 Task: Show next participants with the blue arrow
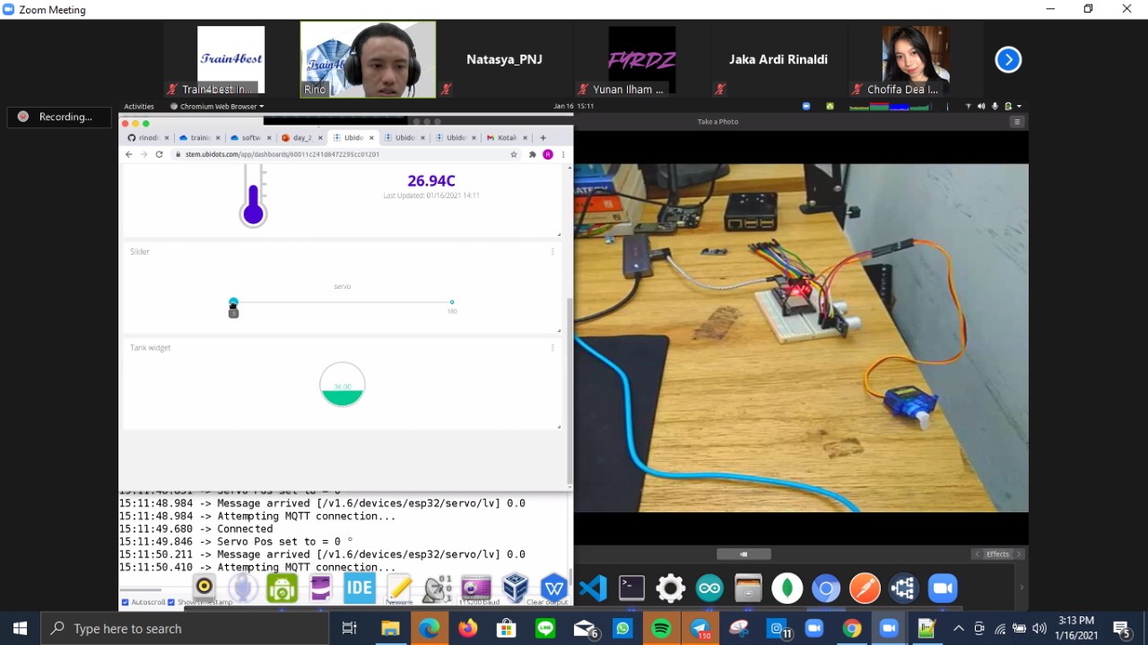(1008, 60)
